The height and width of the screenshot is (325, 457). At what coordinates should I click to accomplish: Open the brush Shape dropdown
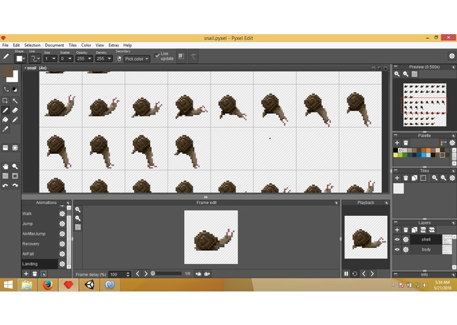(20, 59)
